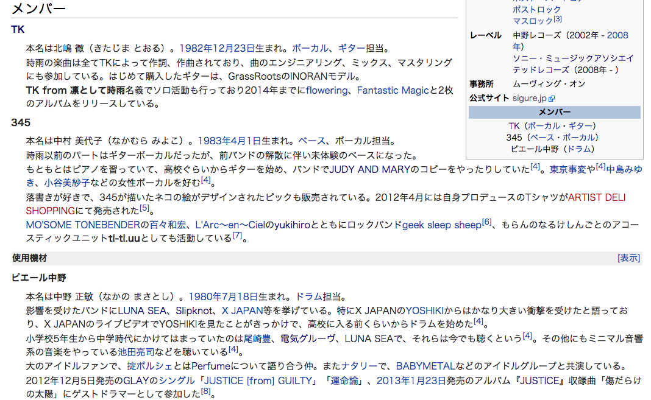Open the 東京事変 article link
Viewport: 651px width, 400px height.
[568, 169]
